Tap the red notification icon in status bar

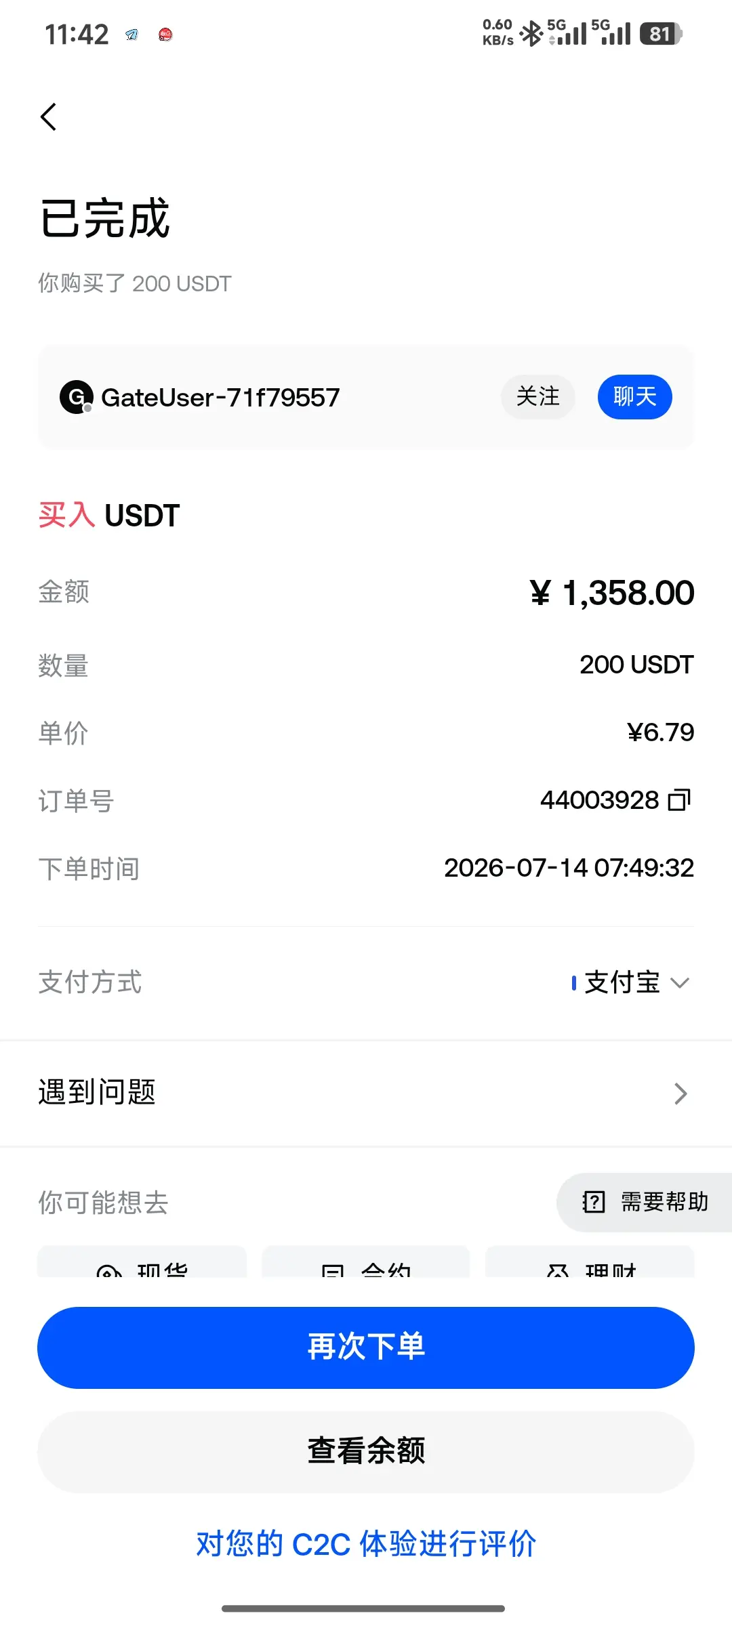(165, 35)
